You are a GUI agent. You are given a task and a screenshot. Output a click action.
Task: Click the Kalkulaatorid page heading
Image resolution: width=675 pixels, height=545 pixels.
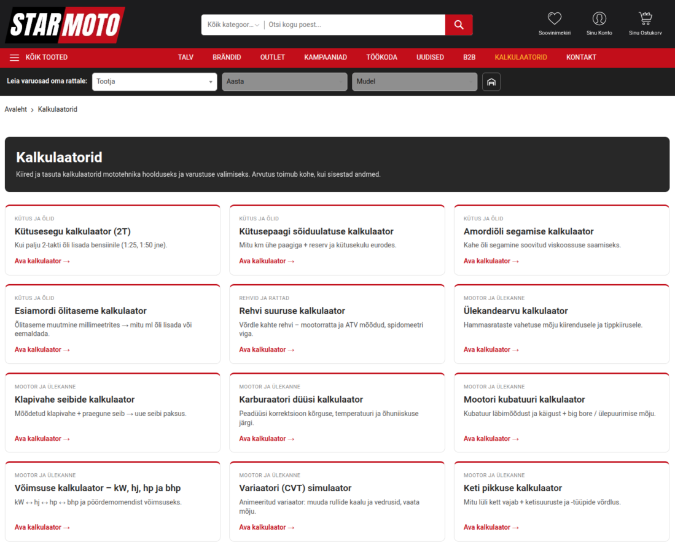pos(59,158)
